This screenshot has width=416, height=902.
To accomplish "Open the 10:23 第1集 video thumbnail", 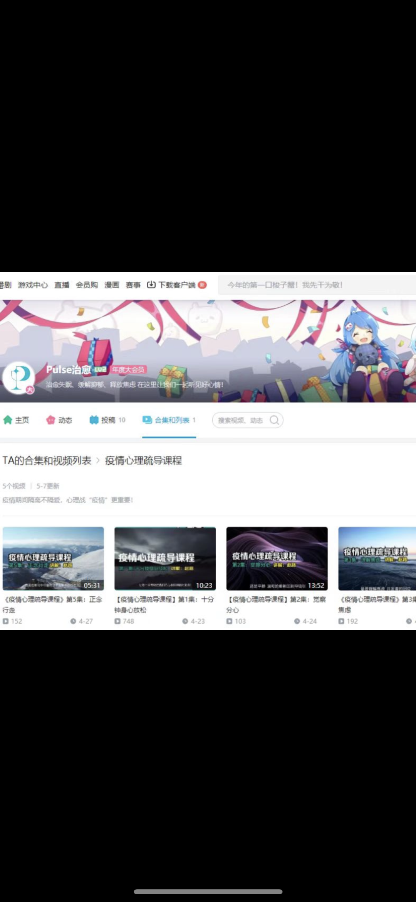I will [x=165, y=558].
